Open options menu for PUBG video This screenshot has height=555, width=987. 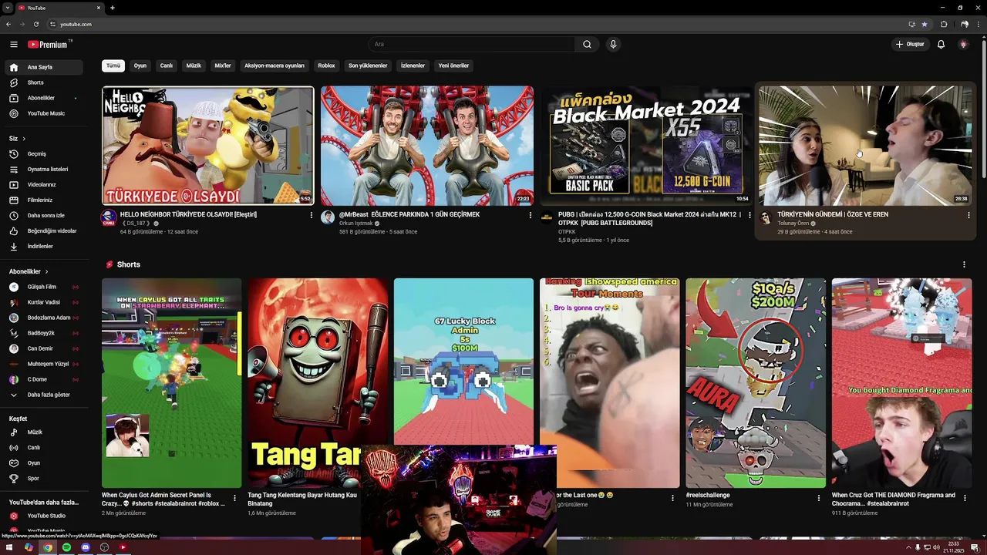click(750, 215)
